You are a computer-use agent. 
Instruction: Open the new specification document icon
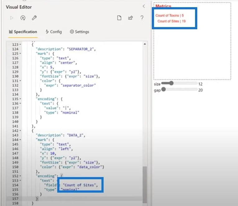point(119,18)
